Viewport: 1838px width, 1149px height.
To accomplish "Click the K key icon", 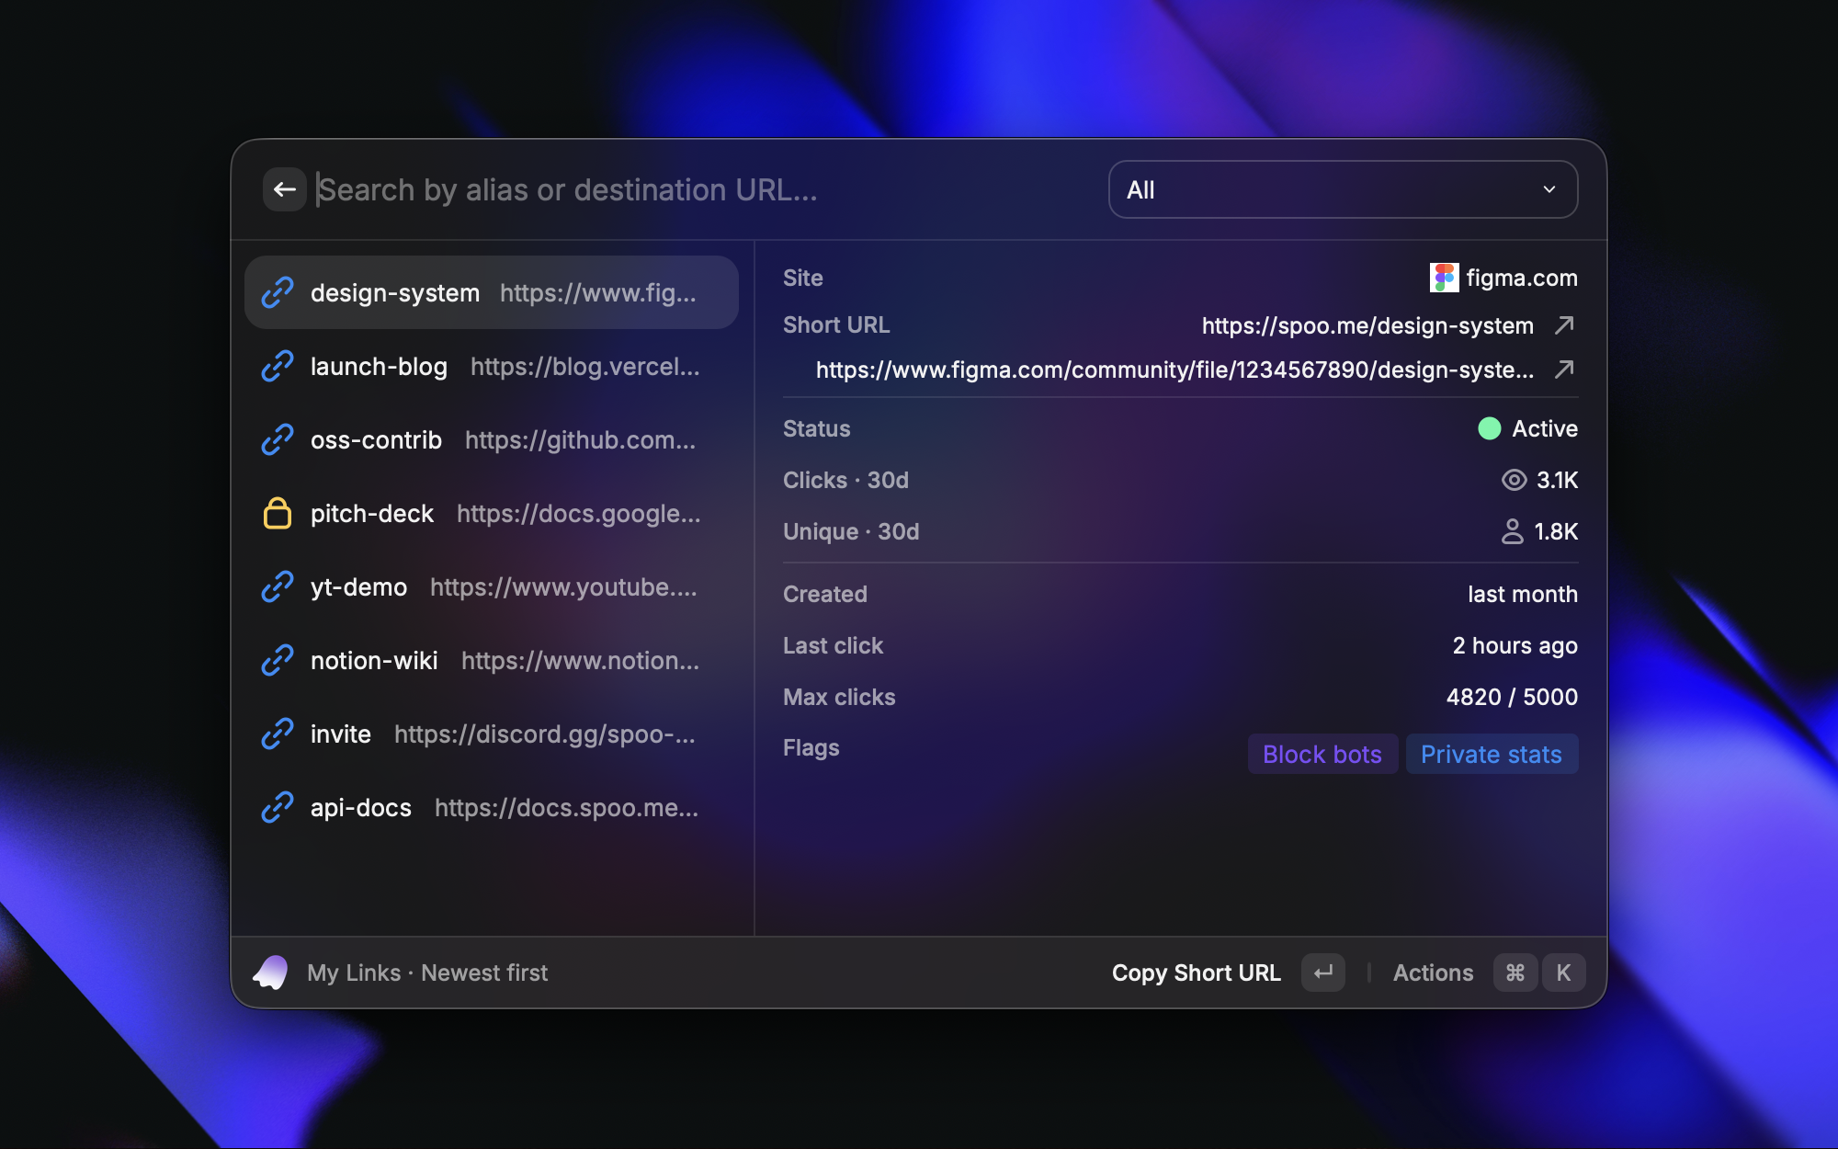I will click(x=1563, y=973).
